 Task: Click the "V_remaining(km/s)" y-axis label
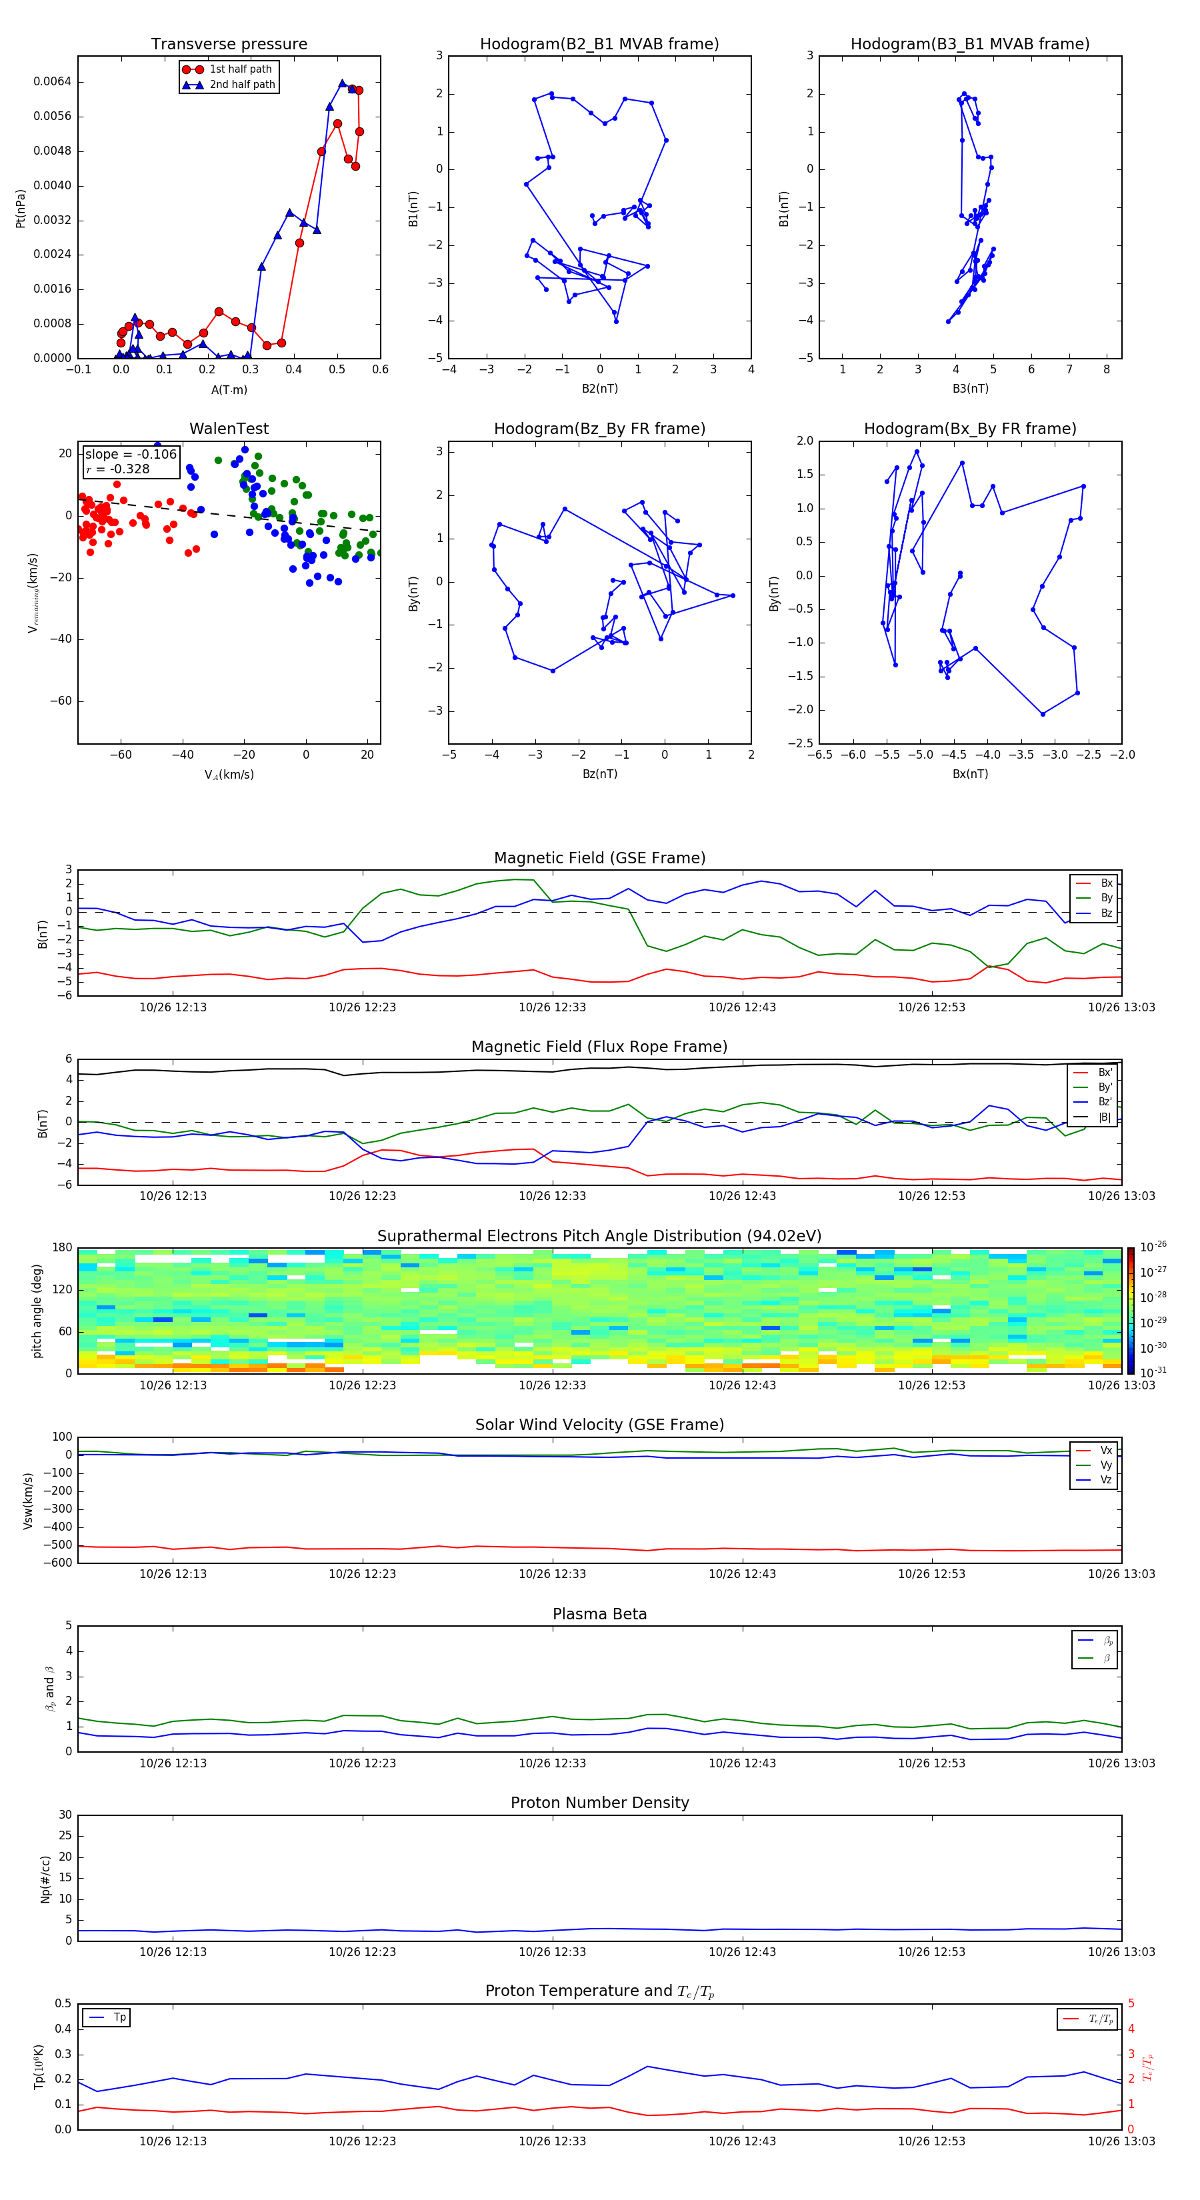click(33, 593)
